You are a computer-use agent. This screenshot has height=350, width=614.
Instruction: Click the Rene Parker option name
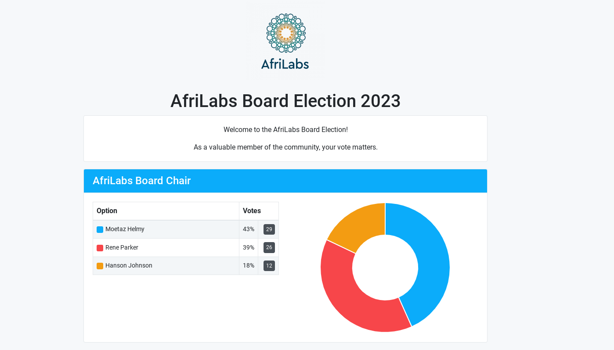coord(122,247)
